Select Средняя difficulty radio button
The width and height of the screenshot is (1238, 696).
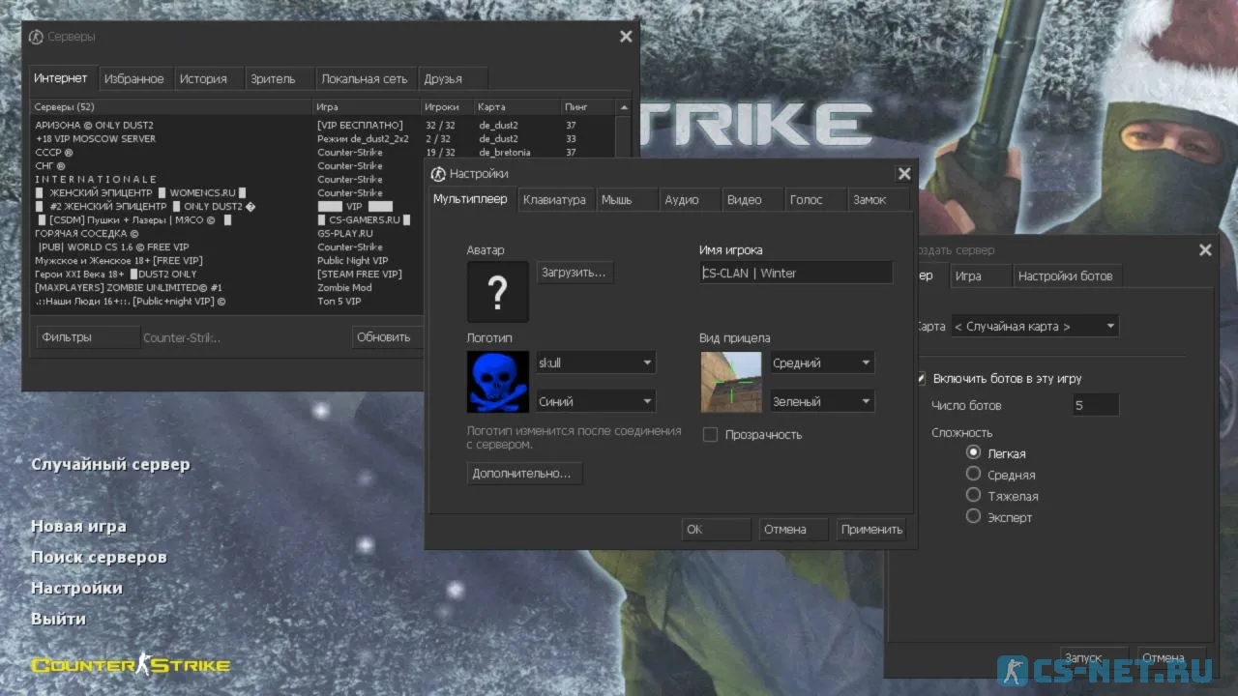974,474
